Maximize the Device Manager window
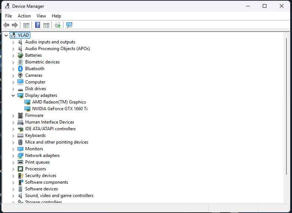This screenshot has width=292, height=213. [x=265, y=6]
